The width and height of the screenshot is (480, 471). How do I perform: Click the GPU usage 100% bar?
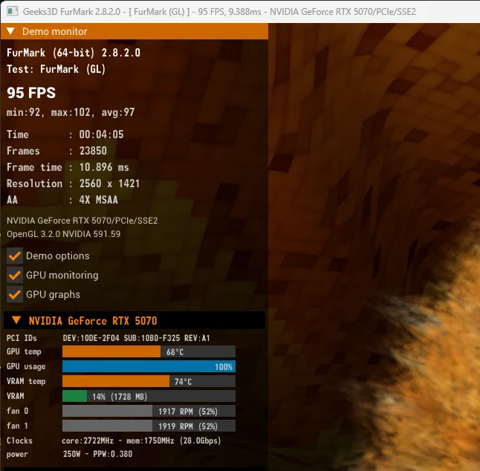149,366
